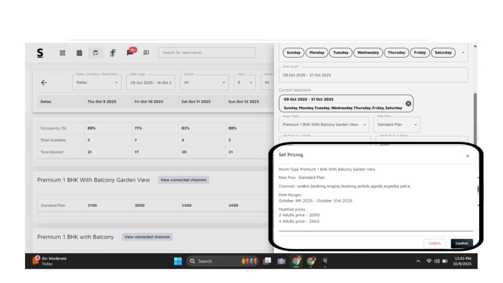The width and height of the screenshot is (503, 283).
Task: Toggle the Saturday day chip
Action: 443,53
